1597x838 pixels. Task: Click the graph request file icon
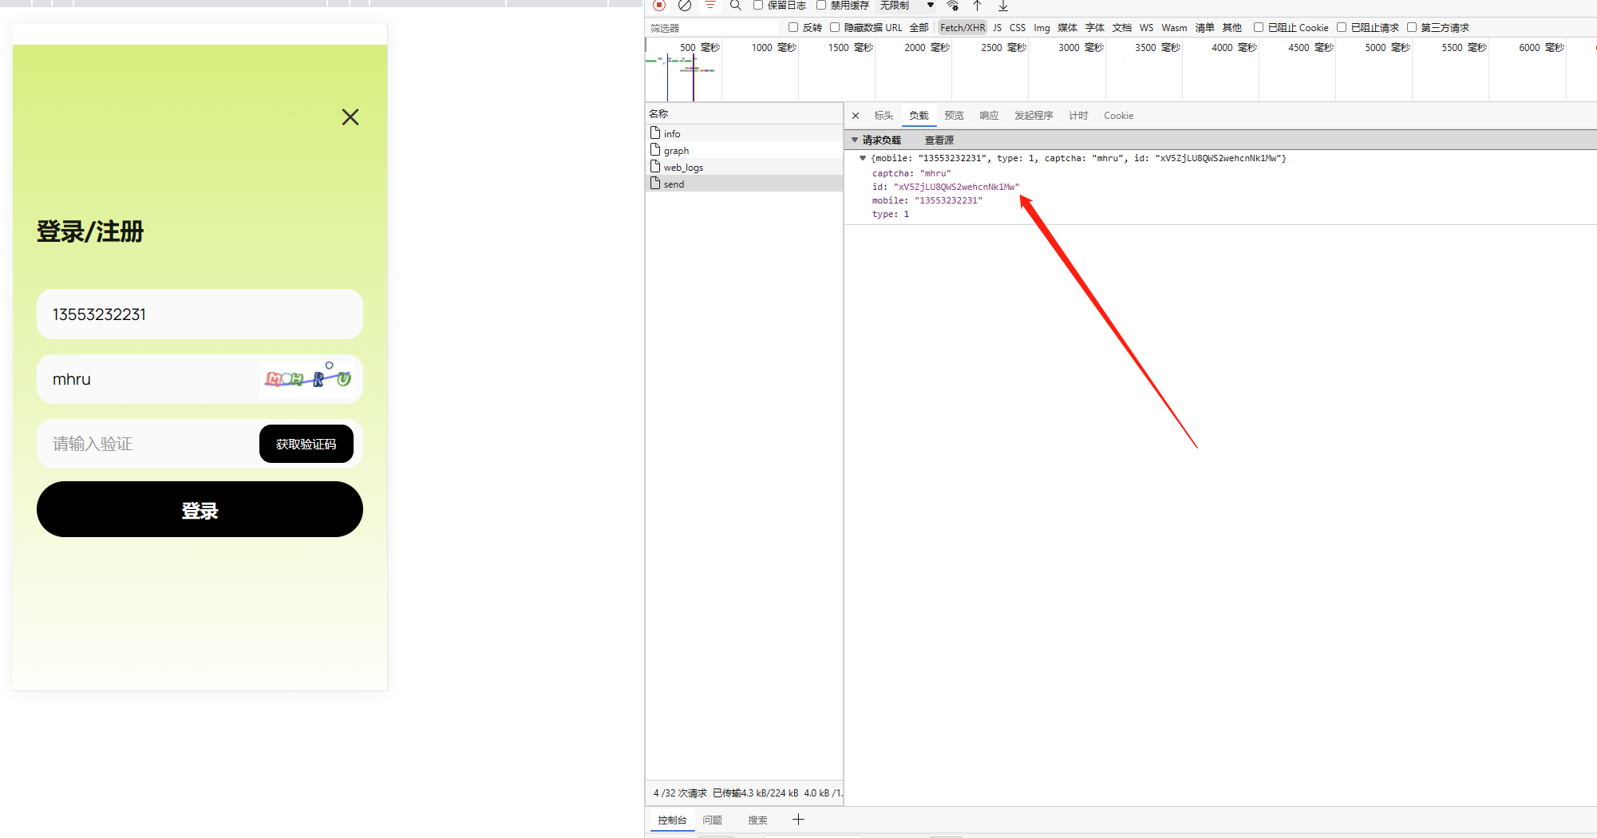(655, 150)
